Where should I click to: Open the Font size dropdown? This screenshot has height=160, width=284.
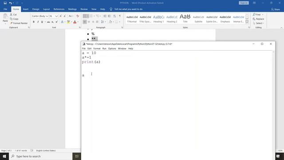(x=56, y=16)
